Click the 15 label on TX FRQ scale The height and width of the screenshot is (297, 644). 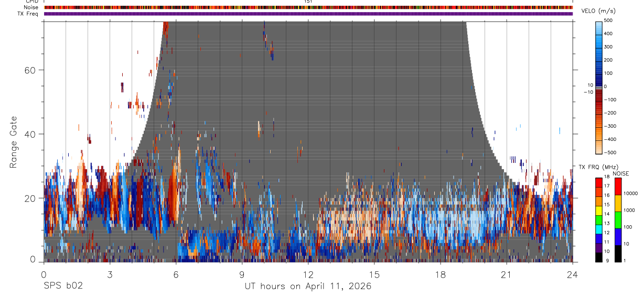coord(607,205)
